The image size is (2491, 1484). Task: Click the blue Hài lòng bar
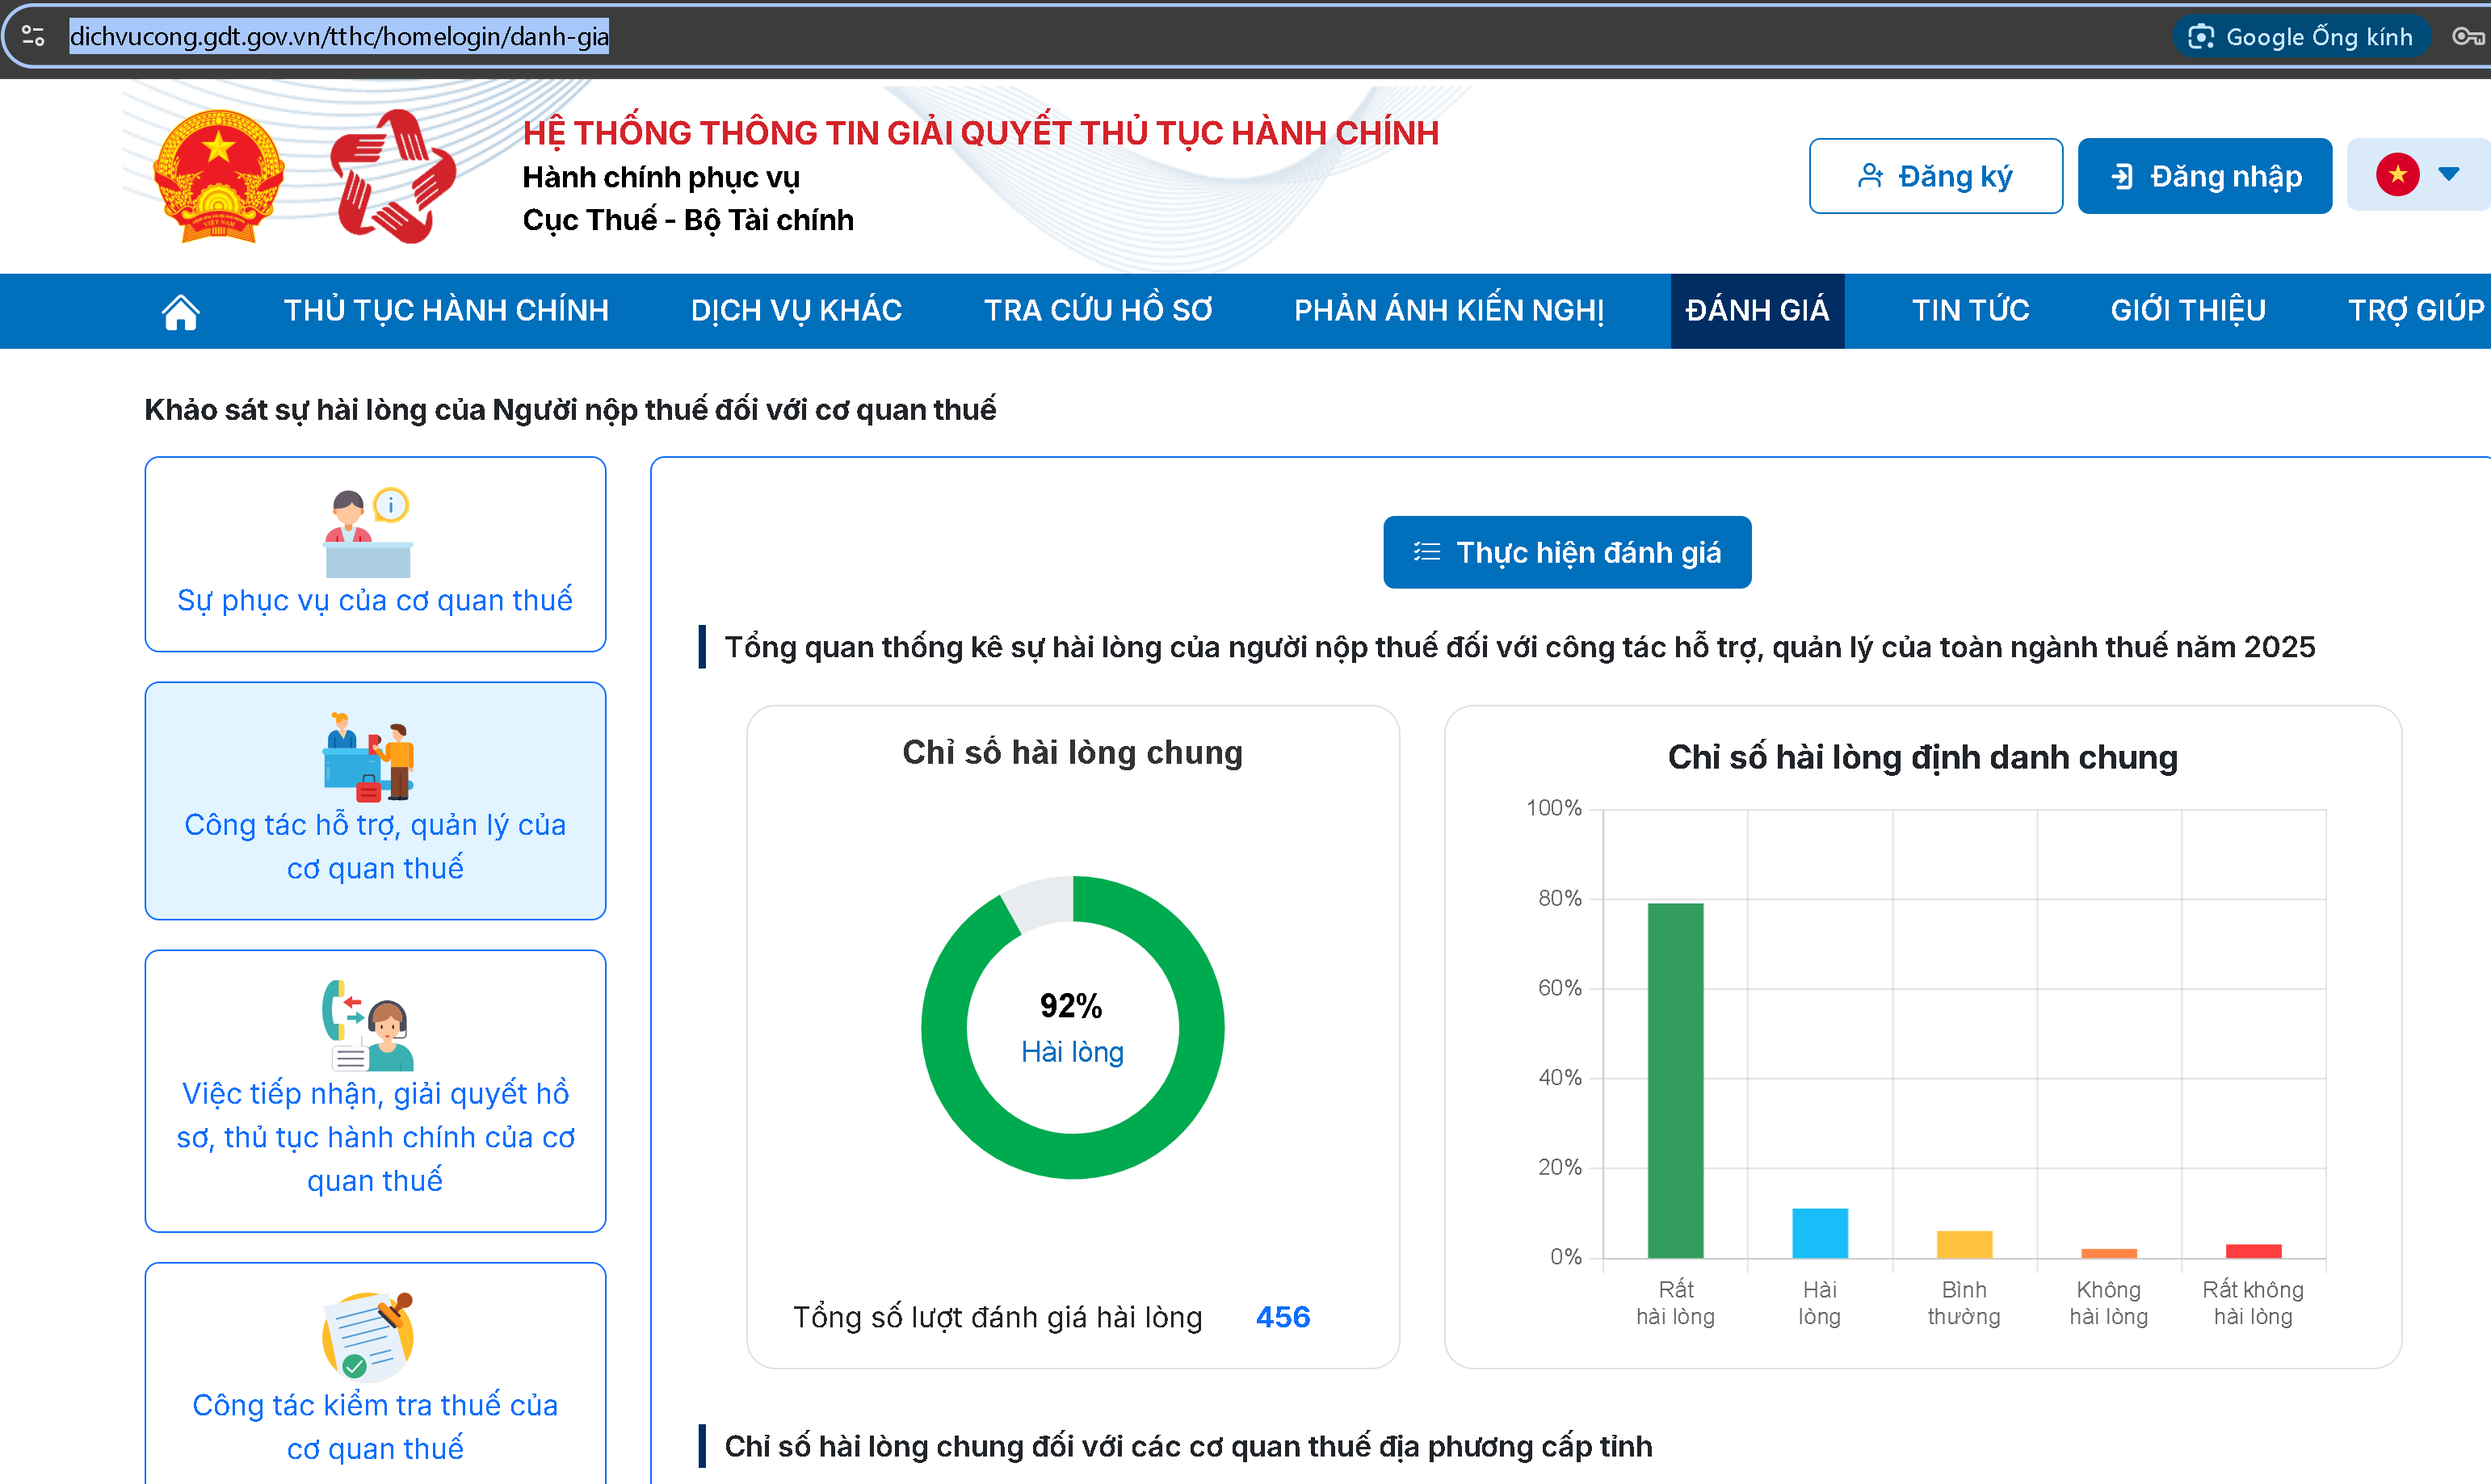click(1820, 1233)
